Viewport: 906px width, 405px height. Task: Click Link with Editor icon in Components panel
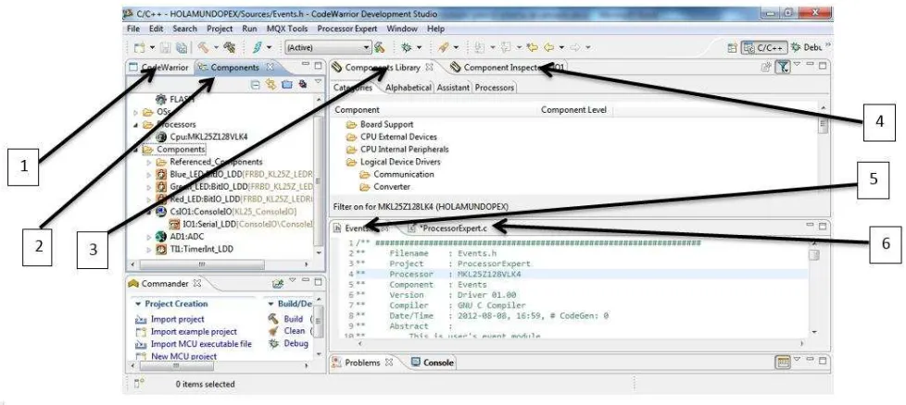point(271,84)
